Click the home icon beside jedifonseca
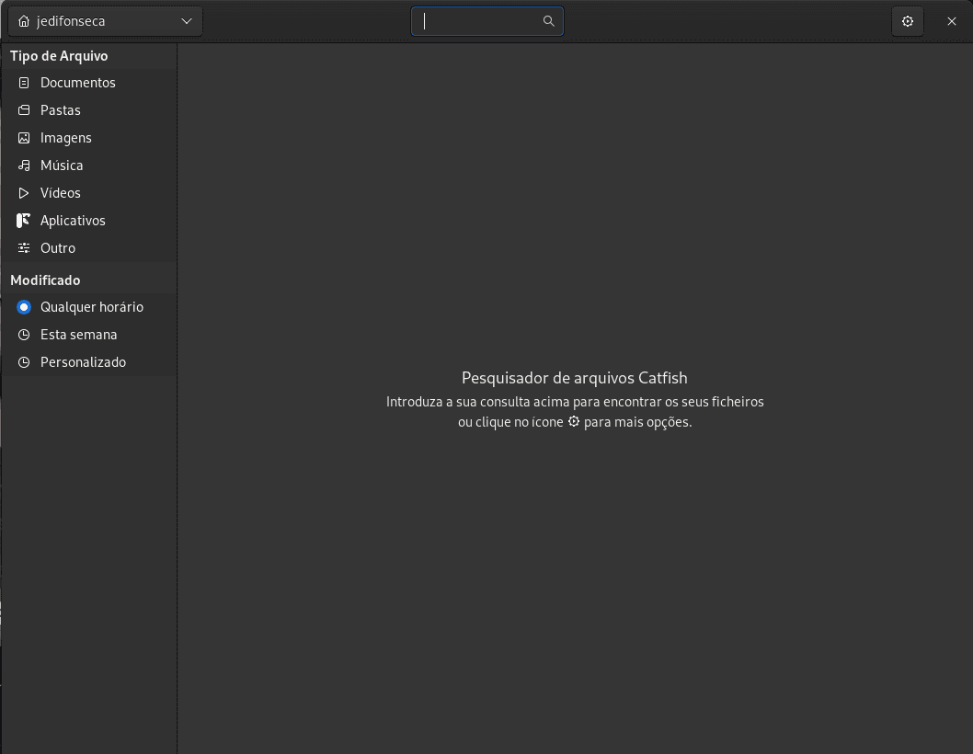This screenshot has height=754, width=973. [x=24, y=21]
